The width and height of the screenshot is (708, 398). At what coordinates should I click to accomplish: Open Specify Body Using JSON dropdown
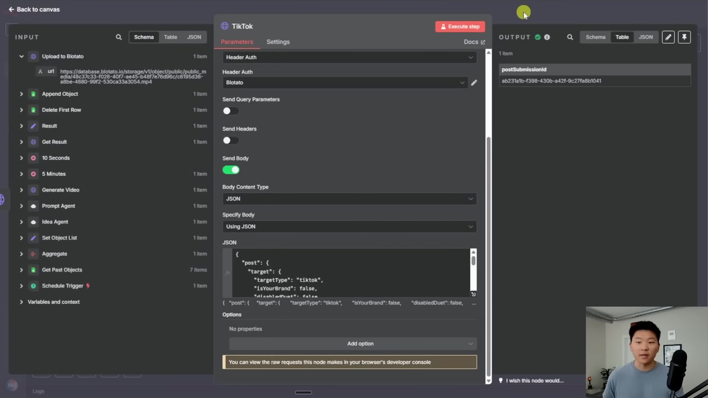coord(349,227)
